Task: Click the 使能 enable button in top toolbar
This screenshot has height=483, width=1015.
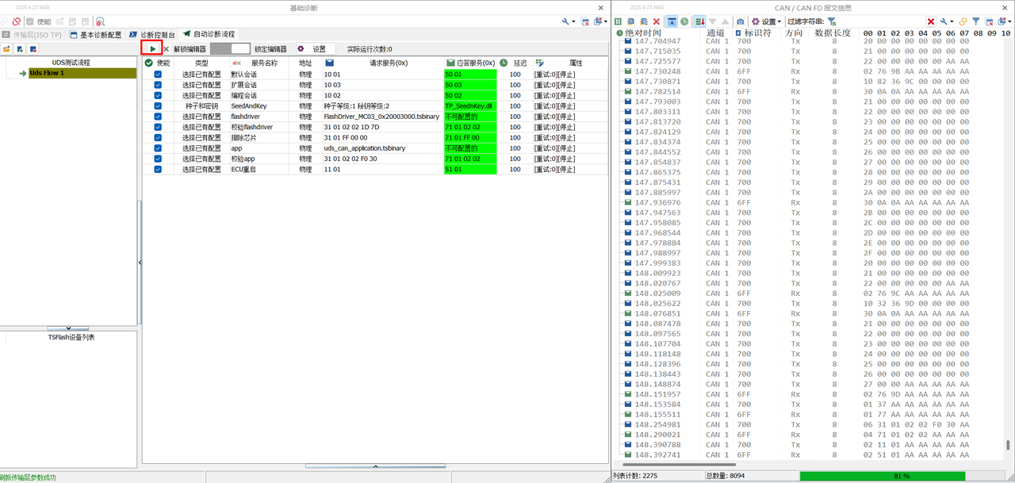Action: tap(39, 21)
